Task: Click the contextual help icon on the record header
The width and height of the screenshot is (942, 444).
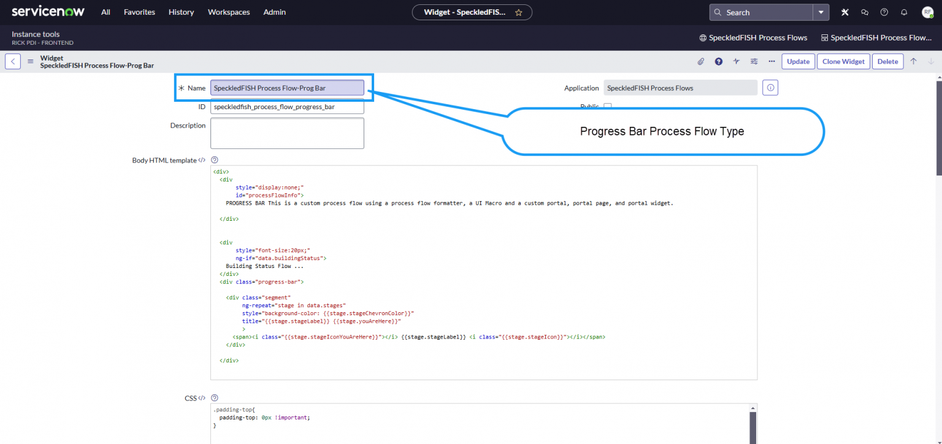Action: click(x=718, y=61)
